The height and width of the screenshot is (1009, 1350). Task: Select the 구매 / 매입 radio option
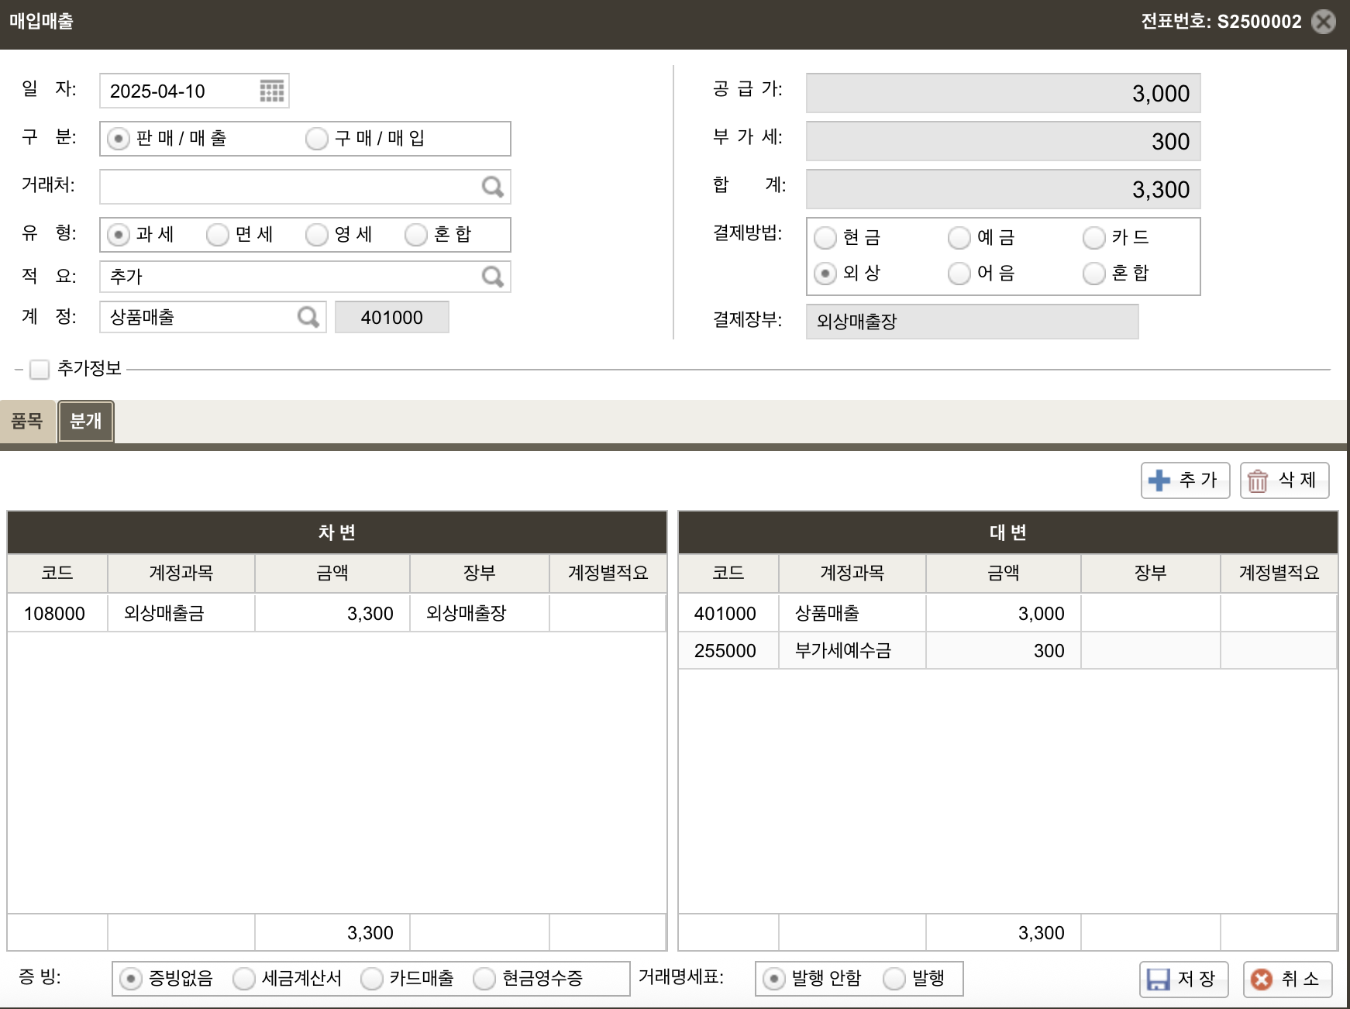tap(317, 139)
